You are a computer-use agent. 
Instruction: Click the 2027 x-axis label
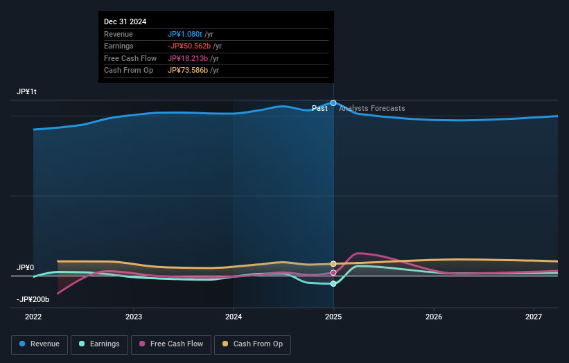click(534, 317)
